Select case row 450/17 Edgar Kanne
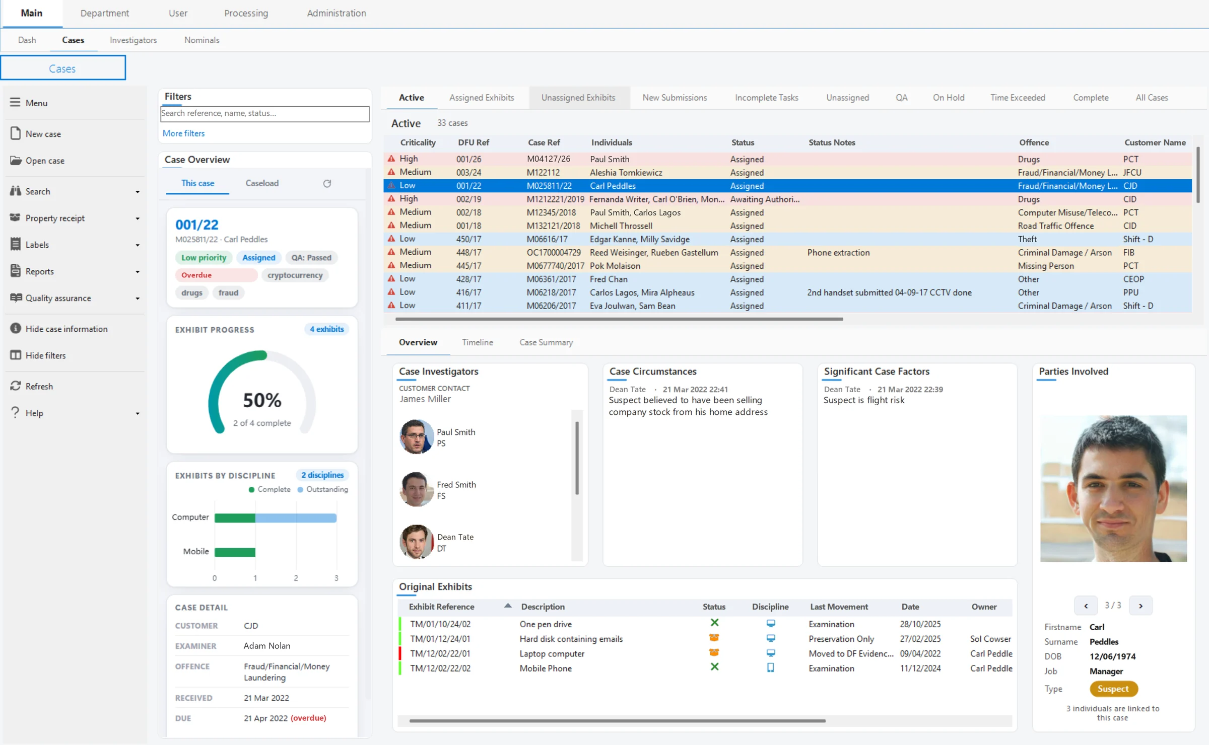This screenshot has width=1209, height=745. (x=788, y=239)
